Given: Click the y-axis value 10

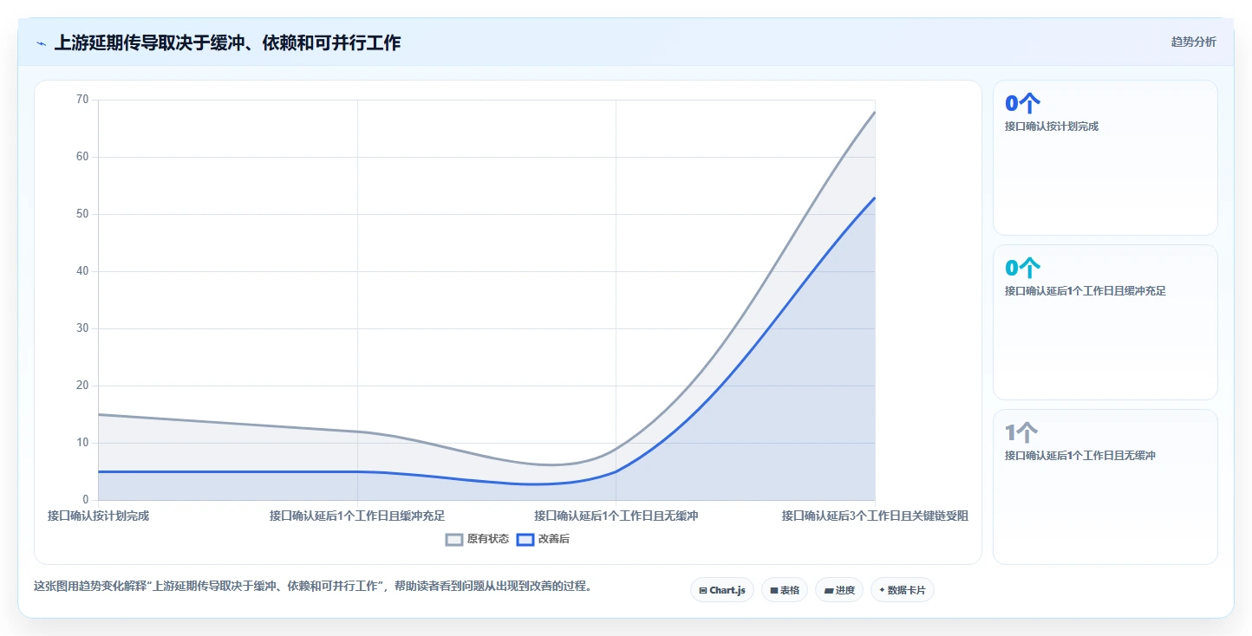Looking at the screenshot, I should [82, 443].
